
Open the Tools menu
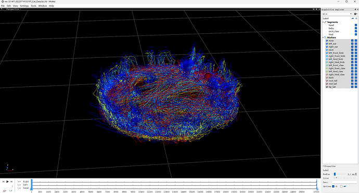33,6
